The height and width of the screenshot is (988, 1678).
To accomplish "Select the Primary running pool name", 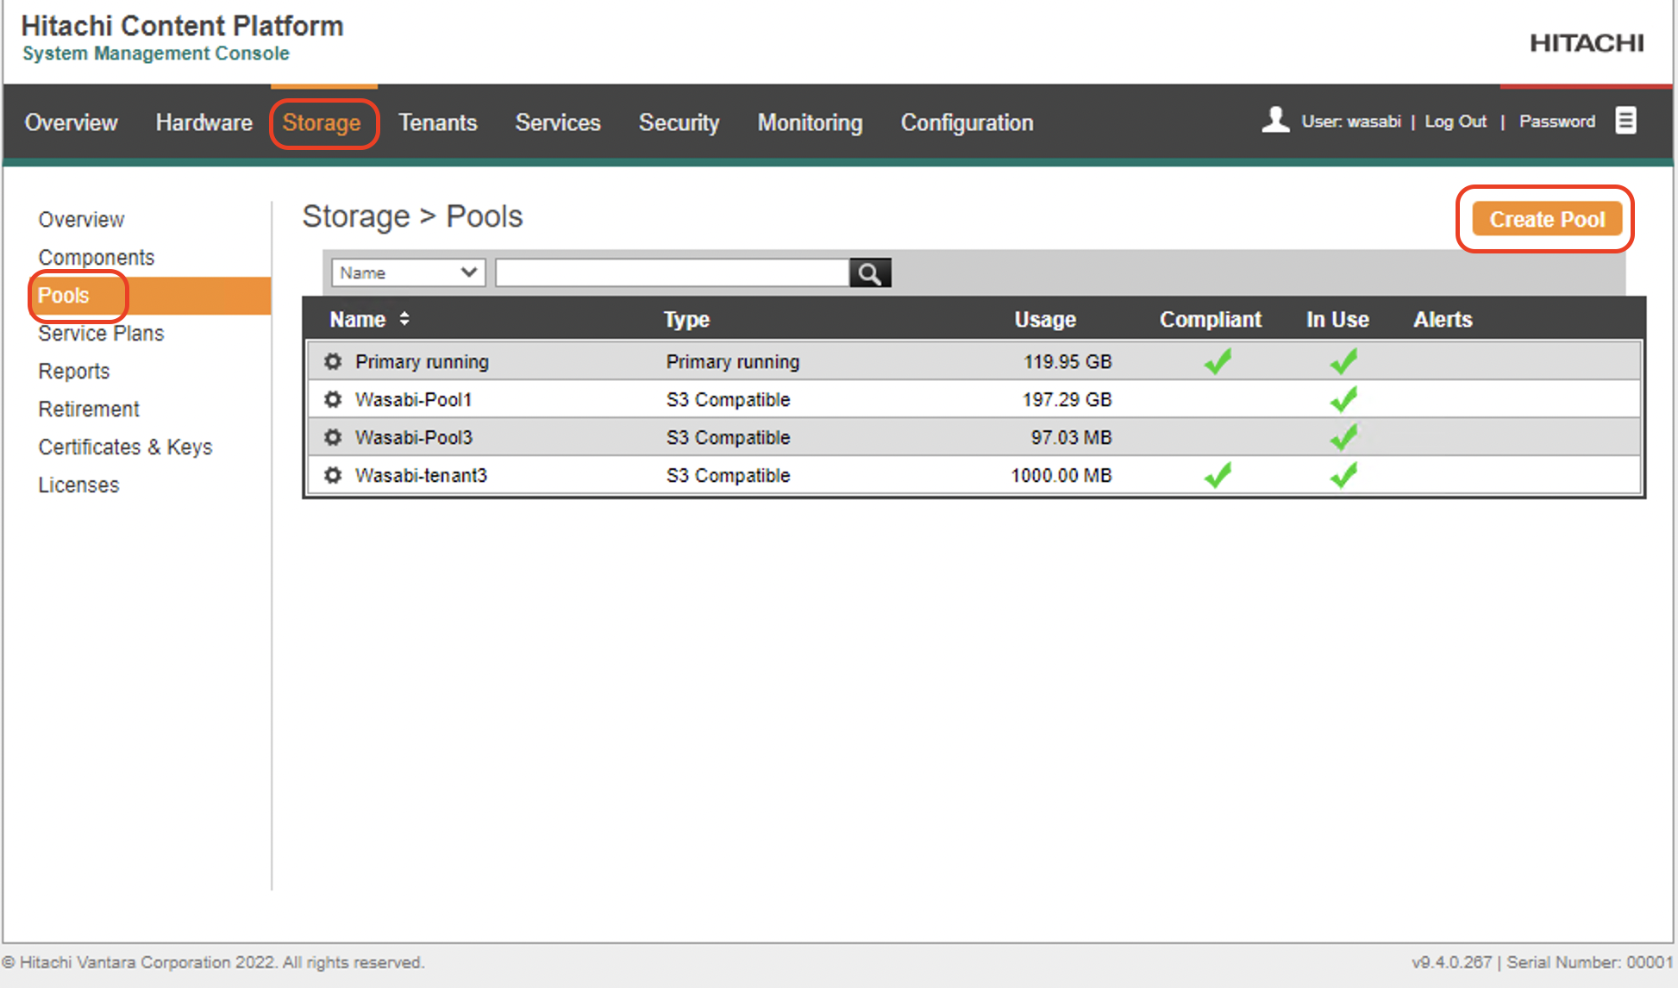I will 422,362.
